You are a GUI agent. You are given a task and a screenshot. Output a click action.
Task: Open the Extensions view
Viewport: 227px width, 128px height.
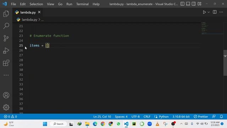(6, 63)
